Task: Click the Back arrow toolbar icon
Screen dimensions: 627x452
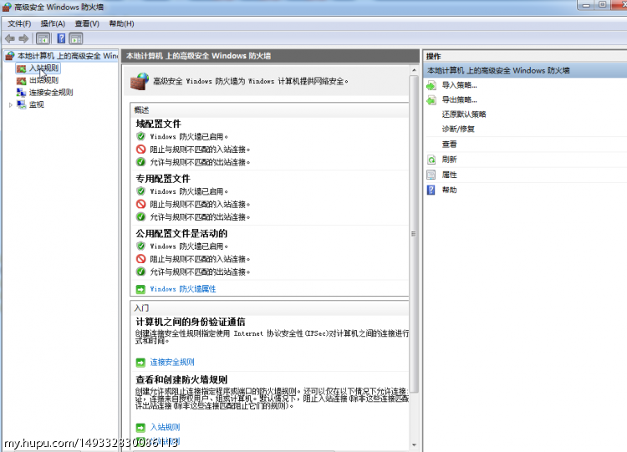Action: [10, 38]
